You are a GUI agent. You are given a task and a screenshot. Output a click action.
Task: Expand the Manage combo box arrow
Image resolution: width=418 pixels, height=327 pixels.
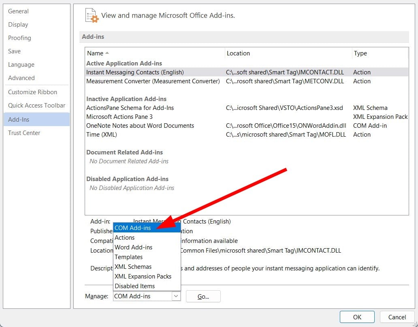point(176,296)
